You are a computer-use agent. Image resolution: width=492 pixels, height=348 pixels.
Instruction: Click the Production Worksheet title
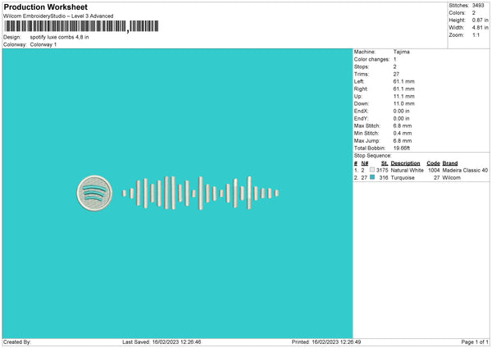click(45, 7)
